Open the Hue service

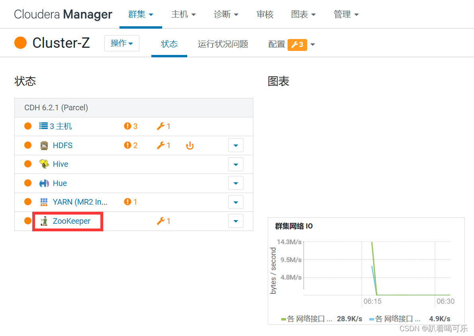point(60,183)
